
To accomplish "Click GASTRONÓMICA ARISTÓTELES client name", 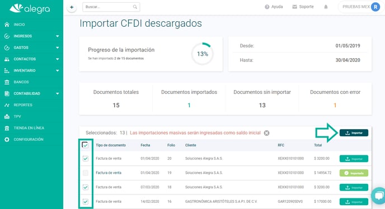I will [221, 201].
